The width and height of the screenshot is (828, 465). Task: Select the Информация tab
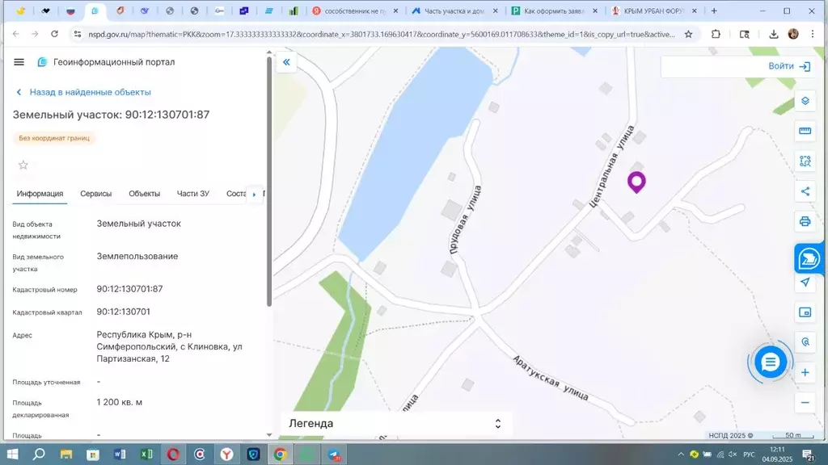coord(40,194)
